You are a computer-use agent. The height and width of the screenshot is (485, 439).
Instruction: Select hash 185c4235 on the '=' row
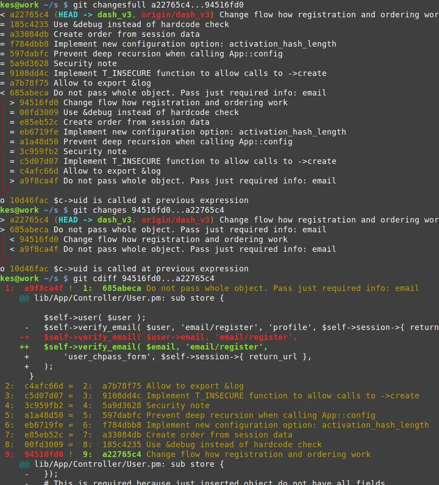29,24
